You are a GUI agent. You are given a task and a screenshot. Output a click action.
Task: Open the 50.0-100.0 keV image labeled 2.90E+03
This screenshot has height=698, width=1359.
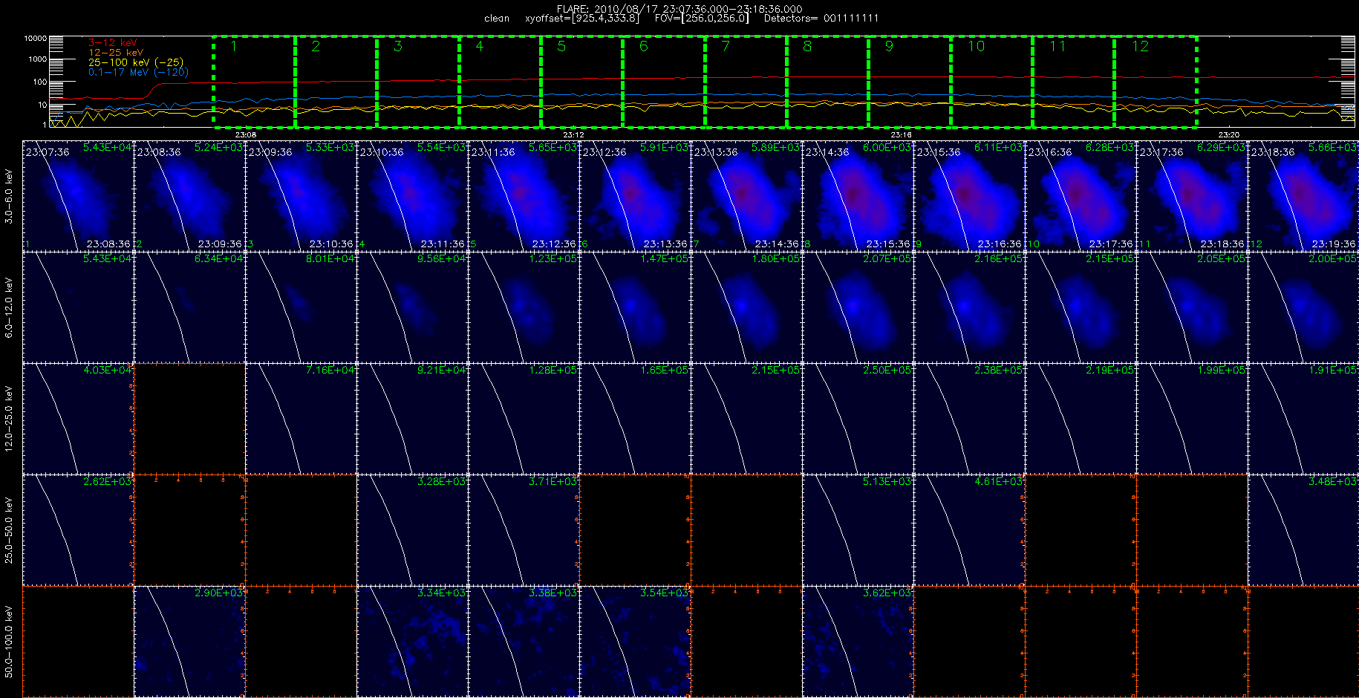point(190,641)
